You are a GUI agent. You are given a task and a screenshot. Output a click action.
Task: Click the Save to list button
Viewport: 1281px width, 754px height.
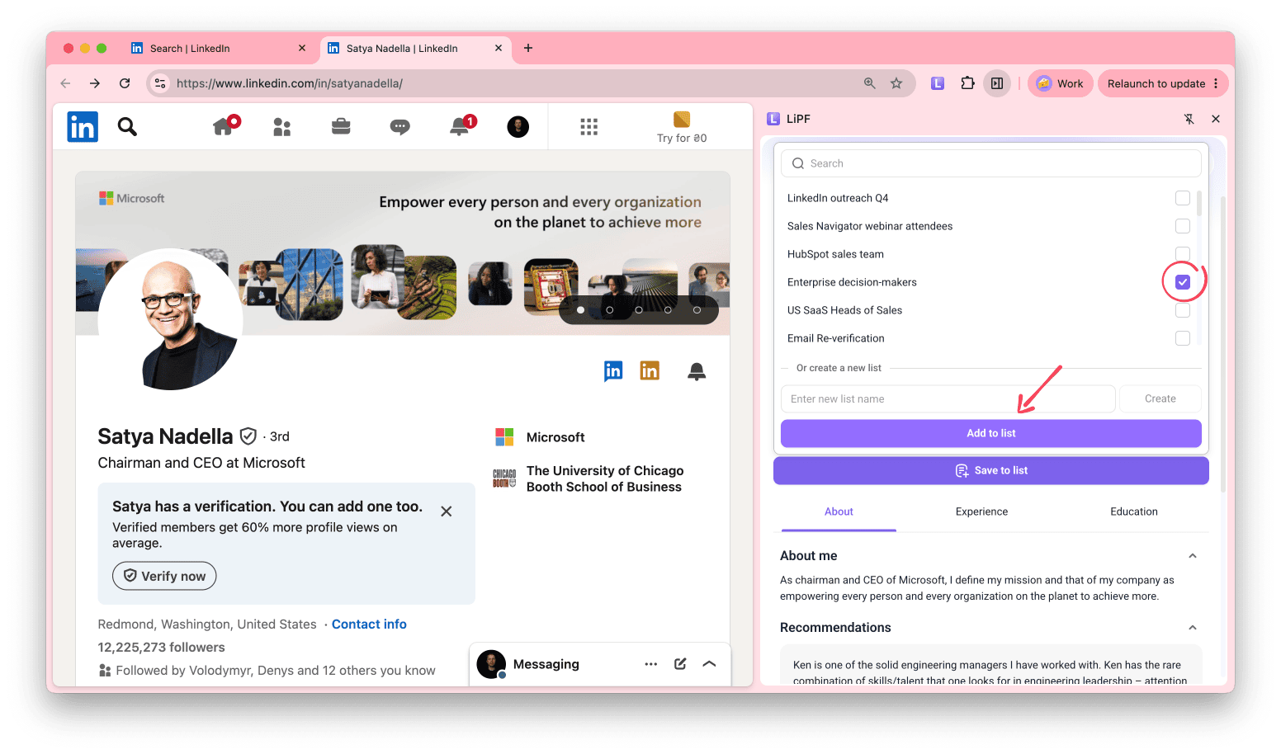(x=991, y=470)
